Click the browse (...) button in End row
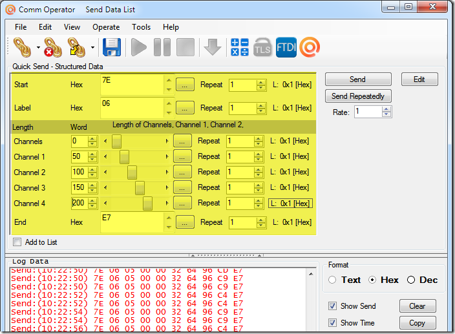 coord(185,222)
